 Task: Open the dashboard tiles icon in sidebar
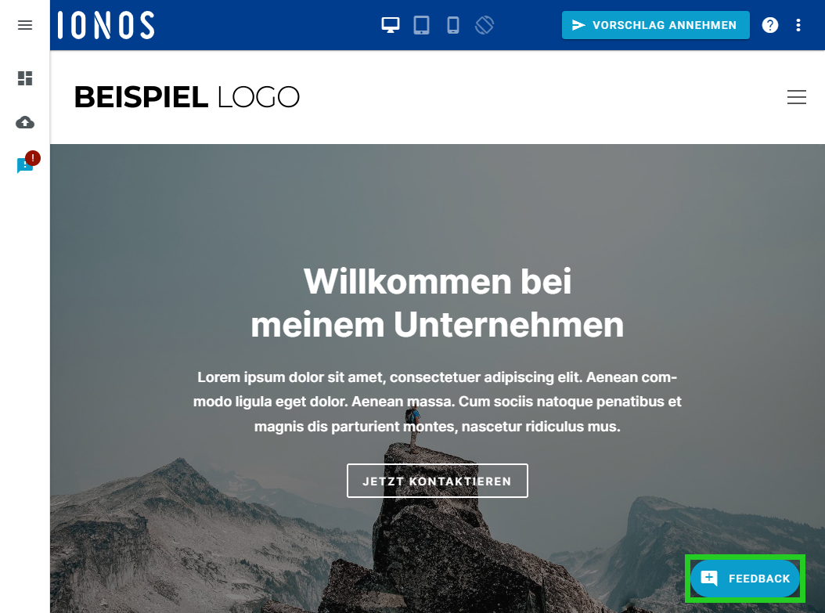click(x=25, y=78)
